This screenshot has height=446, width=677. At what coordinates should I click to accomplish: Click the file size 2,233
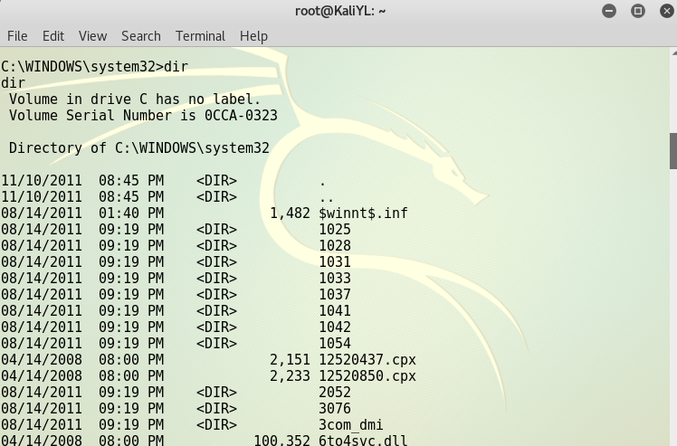(x=290, y=376)
